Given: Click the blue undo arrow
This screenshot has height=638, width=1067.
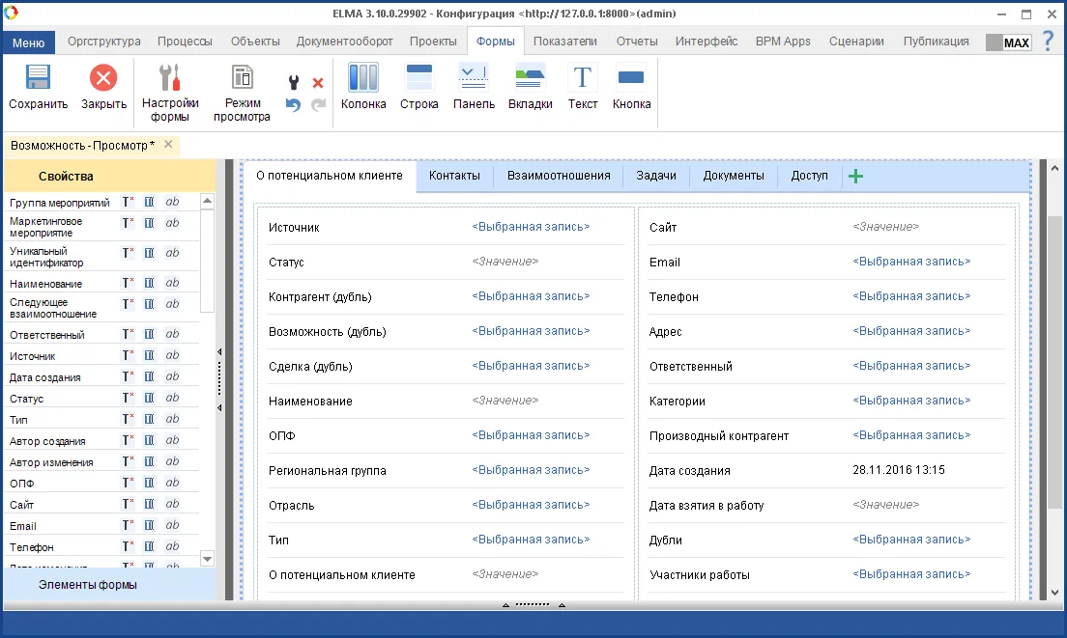Looking at the screenshot, I should [x=294, y=104].
